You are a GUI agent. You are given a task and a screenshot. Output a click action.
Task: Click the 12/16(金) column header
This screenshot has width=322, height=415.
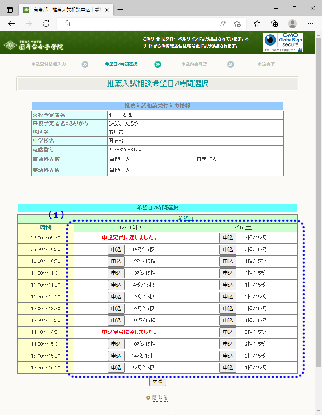pyautogui.click(x=242, y=227)
